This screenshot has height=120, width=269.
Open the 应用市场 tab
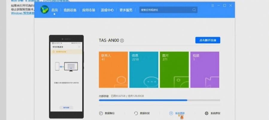click(x=89, y=10)
